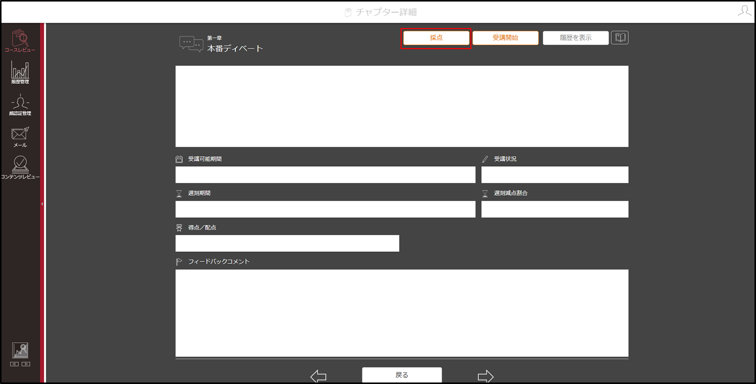Collapse the sidebar using the red divider arrow
This screenshot has height=384, width=756.
click(42, 204)
